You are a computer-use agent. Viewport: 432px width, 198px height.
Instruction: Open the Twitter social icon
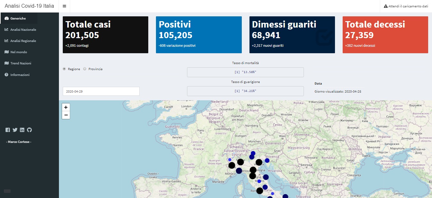click(x=15, y=130)
